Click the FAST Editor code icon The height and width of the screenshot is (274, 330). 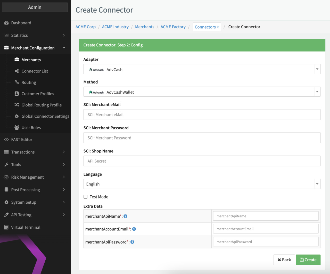click(6, 139)
